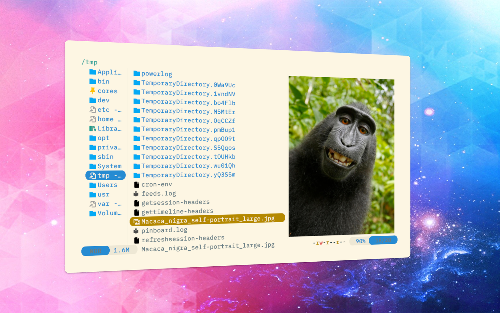Click the symlink icon beside home
Viewport: 500px width, 313px height.
click(93, 119)
